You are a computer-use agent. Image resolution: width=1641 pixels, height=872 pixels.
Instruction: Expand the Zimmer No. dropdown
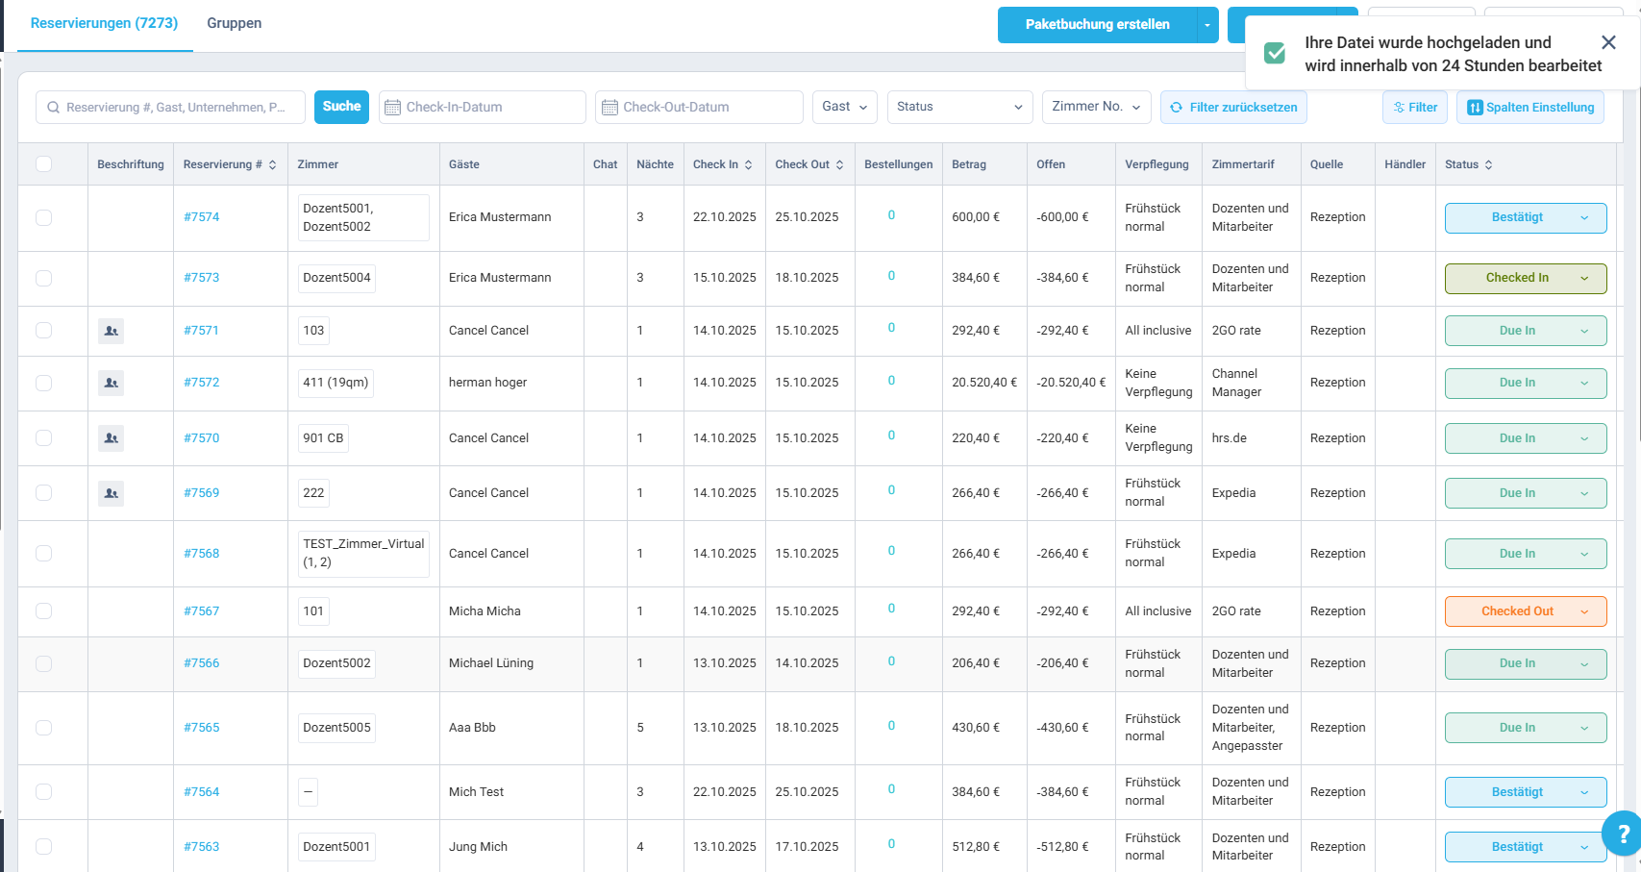[x=1097, y=108]
